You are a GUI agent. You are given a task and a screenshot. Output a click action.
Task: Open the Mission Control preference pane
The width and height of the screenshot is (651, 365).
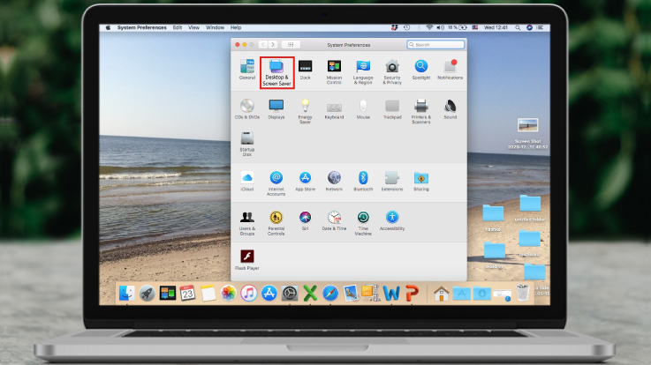click(334, 70)
